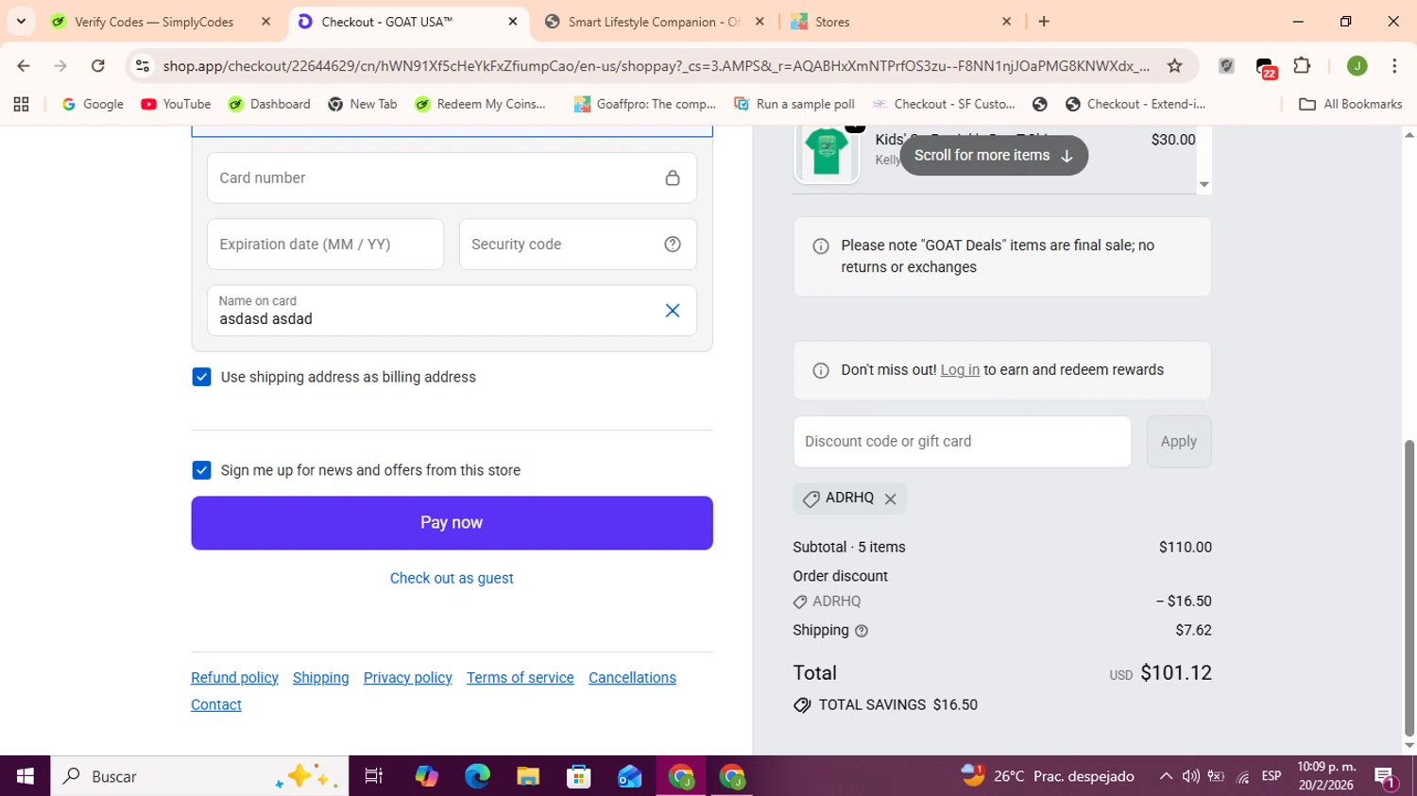The height and width of the screenshot is (796, 1417).
Task: Open File Explorer from the taskbar
Action: [x=528, y=776]
